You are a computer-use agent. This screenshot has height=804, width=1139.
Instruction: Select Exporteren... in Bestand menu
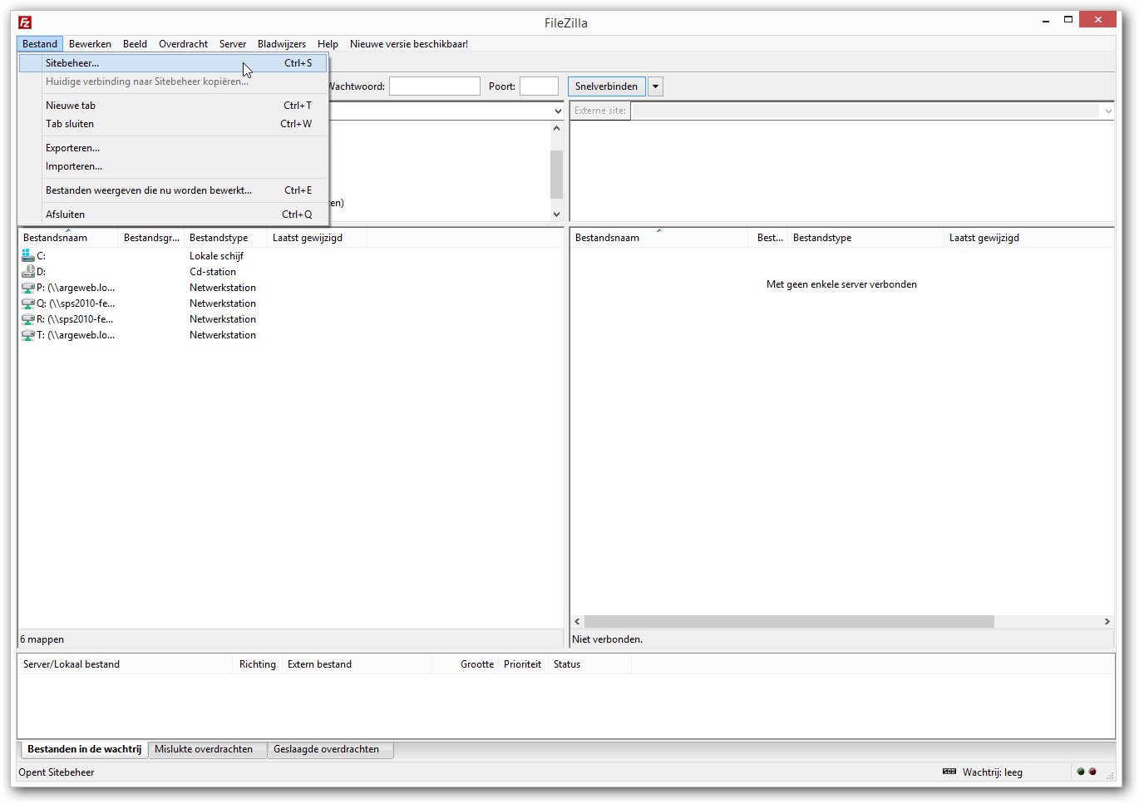pyautogui.click(x=173, y=148)
